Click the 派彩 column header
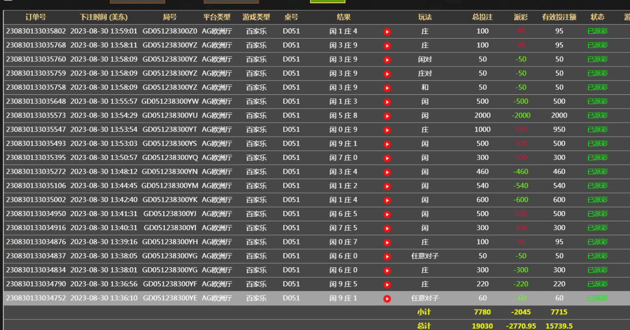Image resolution: width=630 pixels, height=330 pixels. (x=521, y=17)
